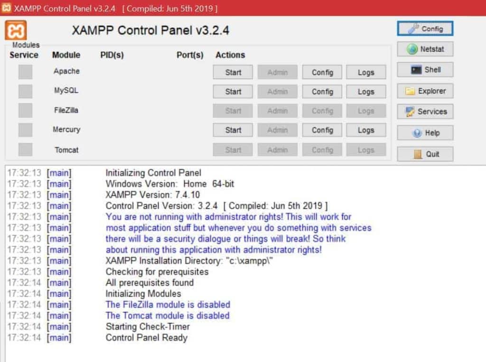
Task: Click the 'XAMPP Version: 7.4.10' log entry
Action: point(152,195)
